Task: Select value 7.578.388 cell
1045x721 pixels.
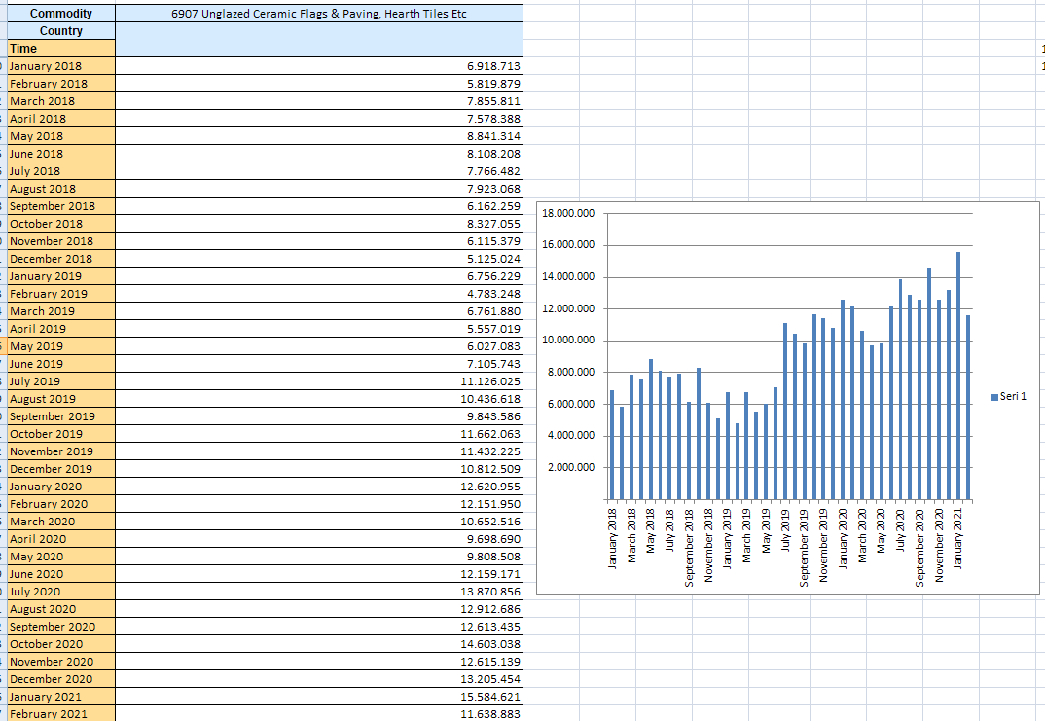Action: 319,119
